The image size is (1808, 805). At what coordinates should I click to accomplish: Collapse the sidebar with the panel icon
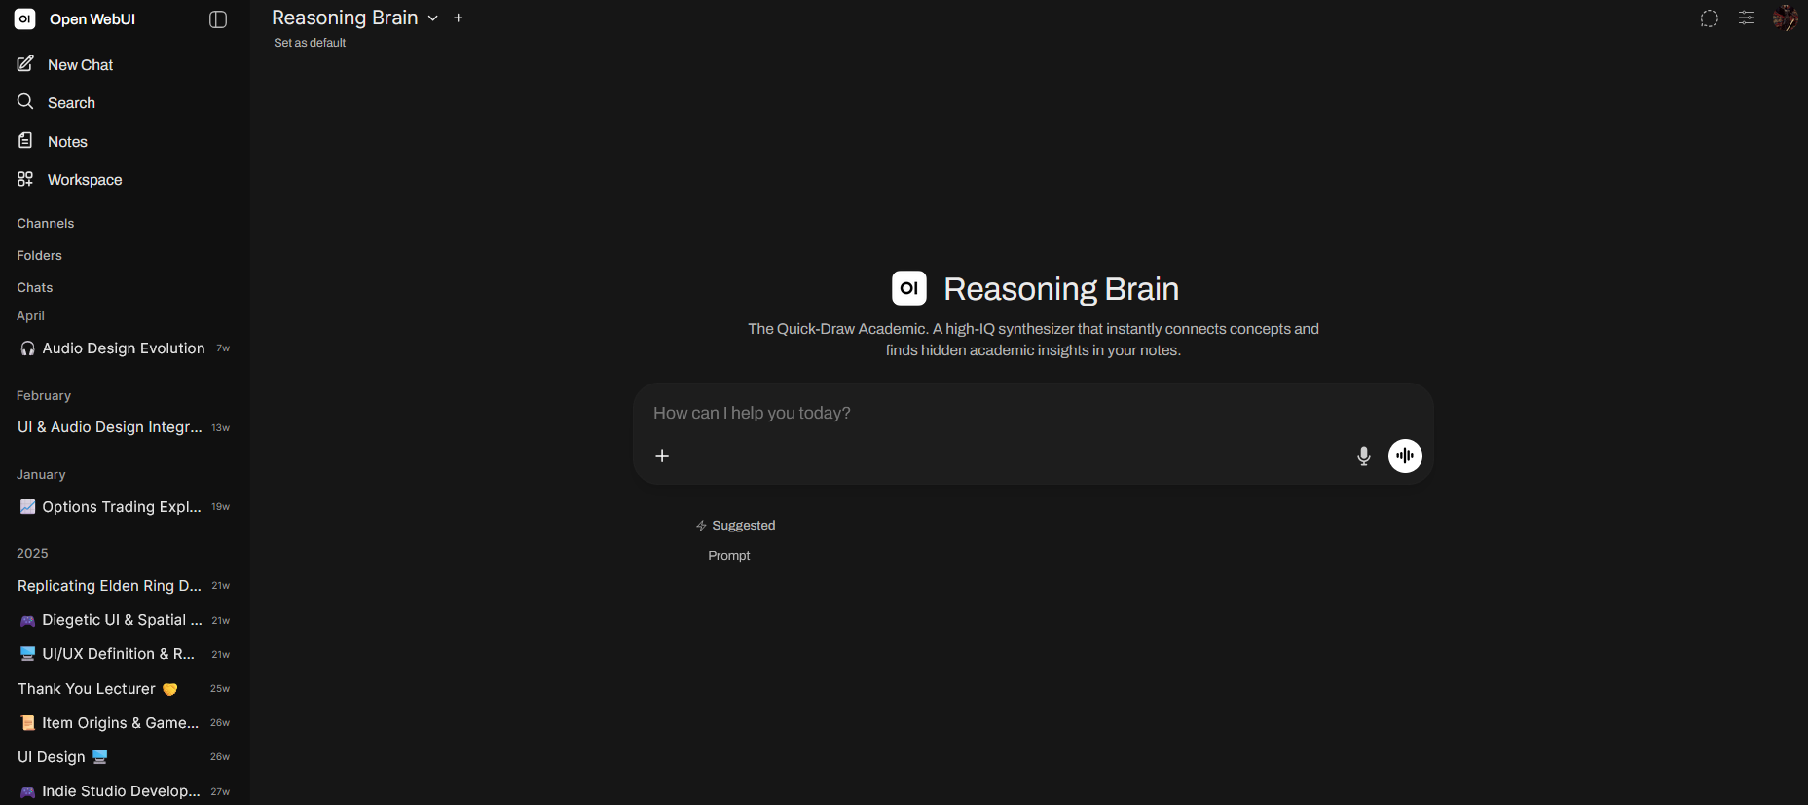tap(218, 19)
